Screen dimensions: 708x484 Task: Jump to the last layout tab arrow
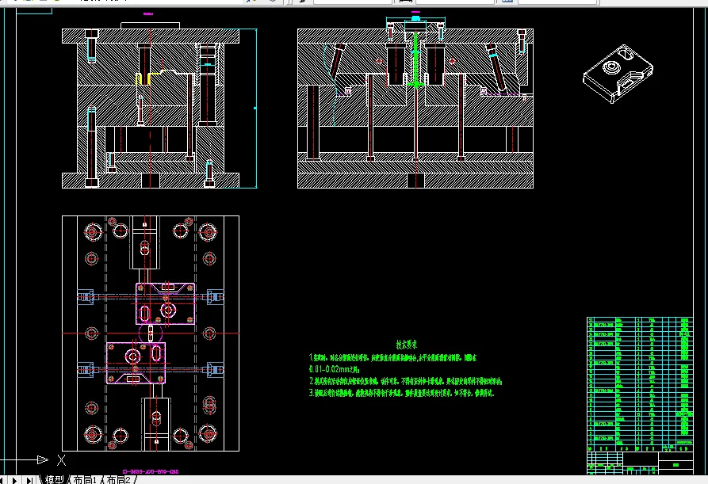[x=29, y=480]
